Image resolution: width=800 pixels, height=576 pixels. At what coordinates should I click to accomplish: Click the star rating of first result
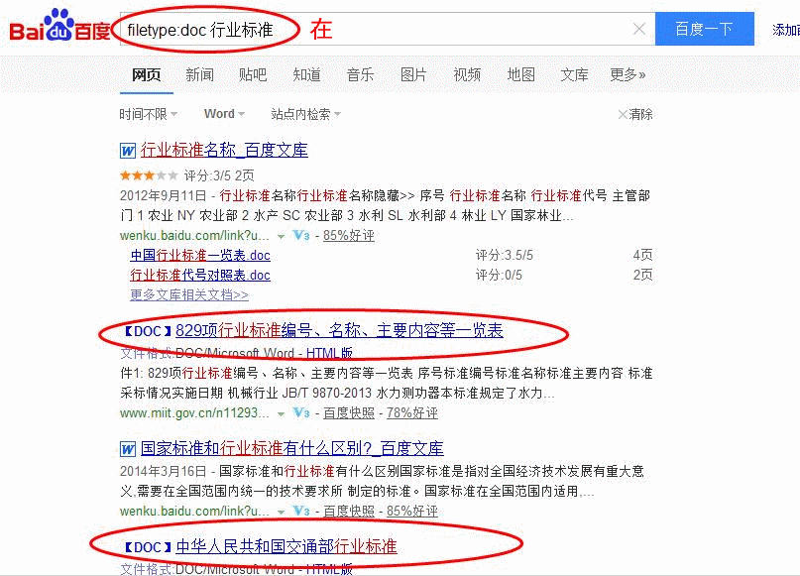149,176
